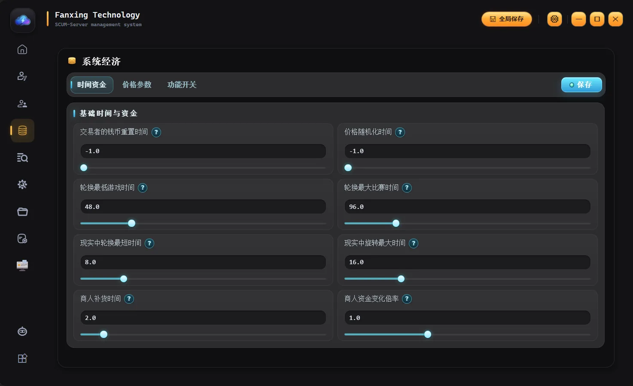
Task: Switch to the 价格参数 tab
Action: tap(137, 85)
